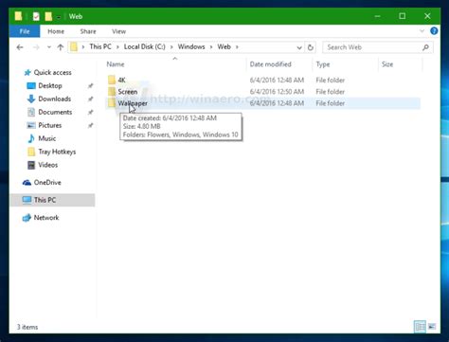Switch to the View ribbon tab

pos(118,31)
